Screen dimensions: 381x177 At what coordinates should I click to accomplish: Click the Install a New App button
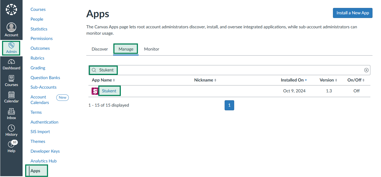353,13
